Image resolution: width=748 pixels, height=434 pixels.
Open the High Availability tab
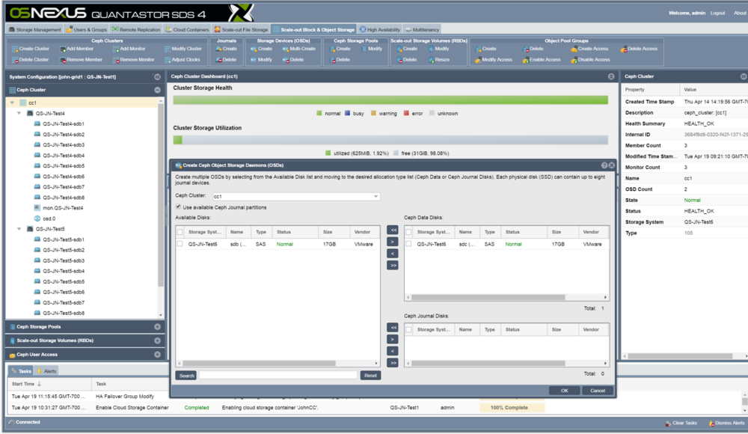380,30
